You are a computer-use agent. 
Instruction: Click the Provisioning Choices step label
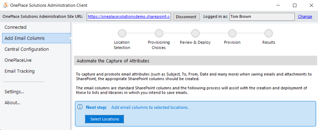point(159,45)
